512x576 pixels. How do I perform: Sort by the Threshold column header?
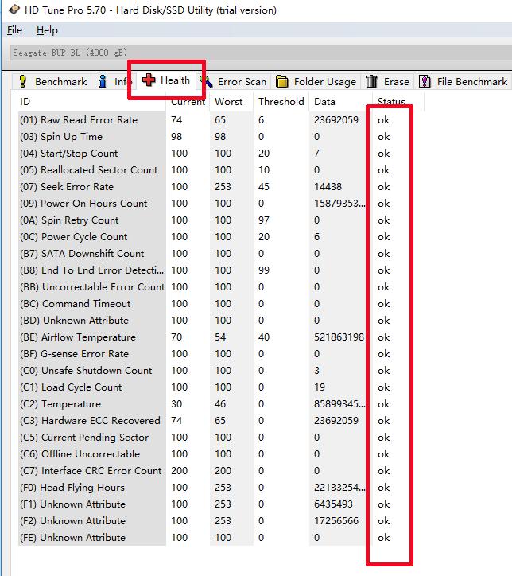(x=281, y=101)
